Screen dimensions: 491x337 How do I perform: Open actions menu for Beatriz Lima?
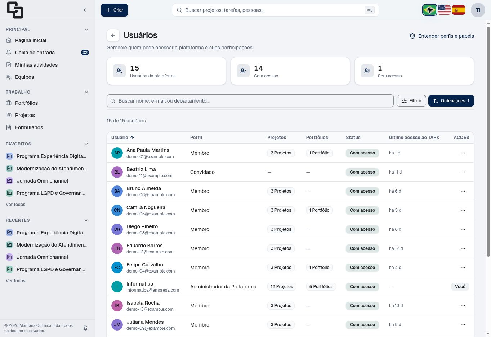click(463, 172)
